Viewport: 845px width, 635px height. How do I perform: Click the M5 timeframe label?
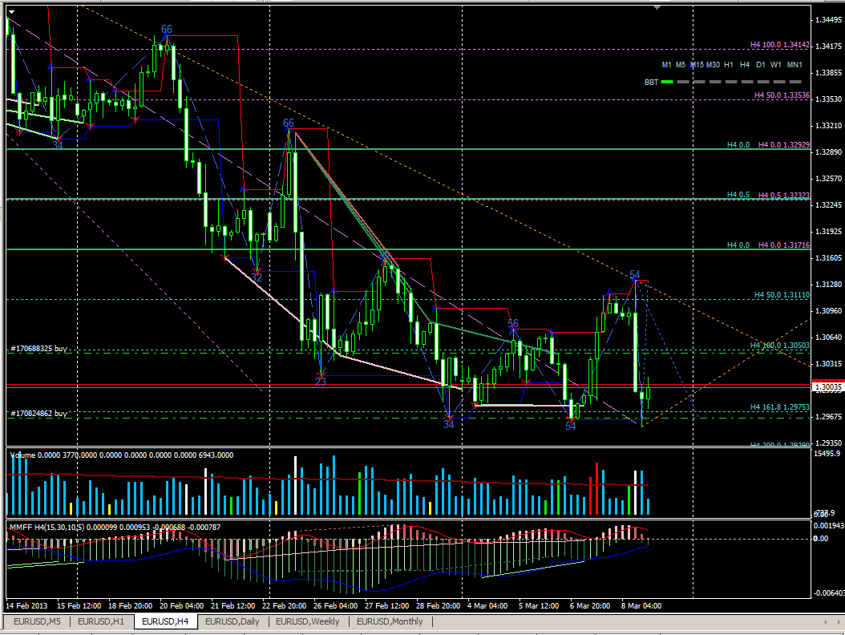click(681, 65)
